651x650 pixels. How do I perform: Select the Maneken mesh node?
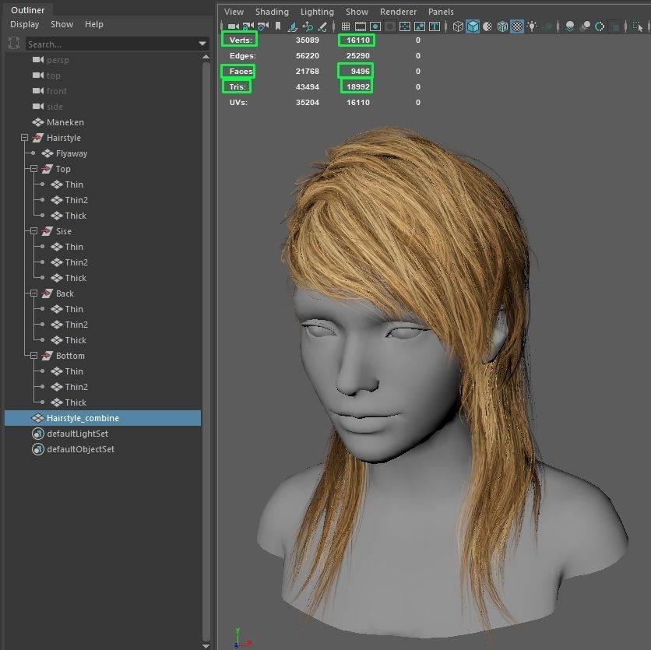pos(65,122)
